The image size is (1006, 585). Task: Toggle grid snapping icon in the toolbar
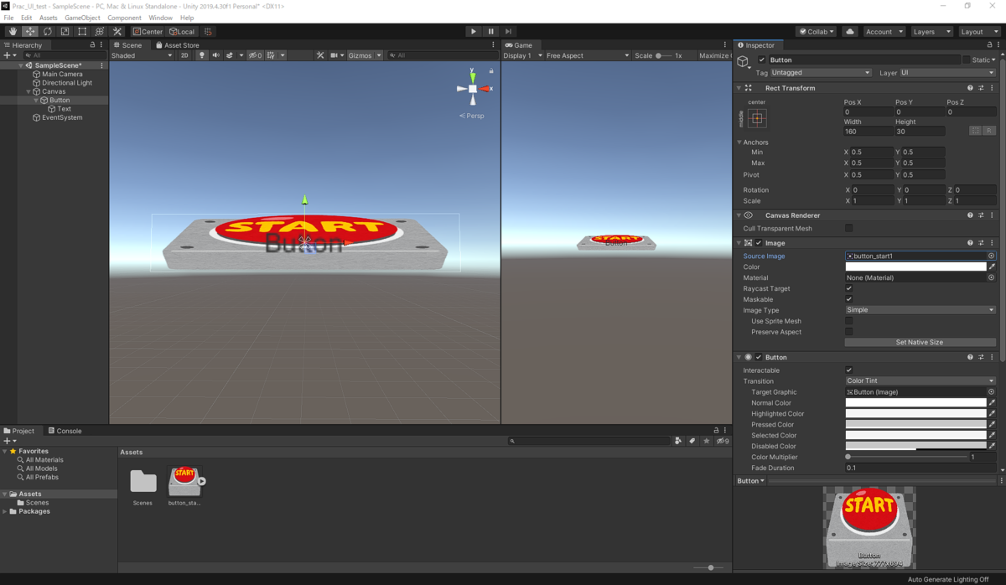208,32
